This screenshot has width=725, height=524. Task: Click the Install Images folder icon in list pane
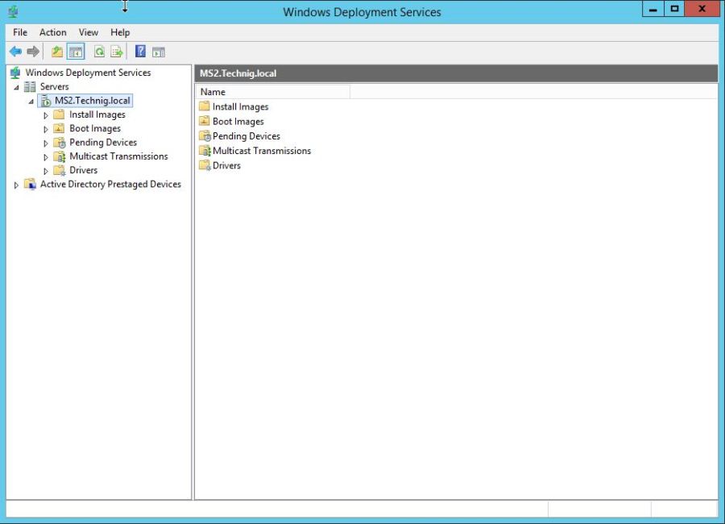coord(205,106)
